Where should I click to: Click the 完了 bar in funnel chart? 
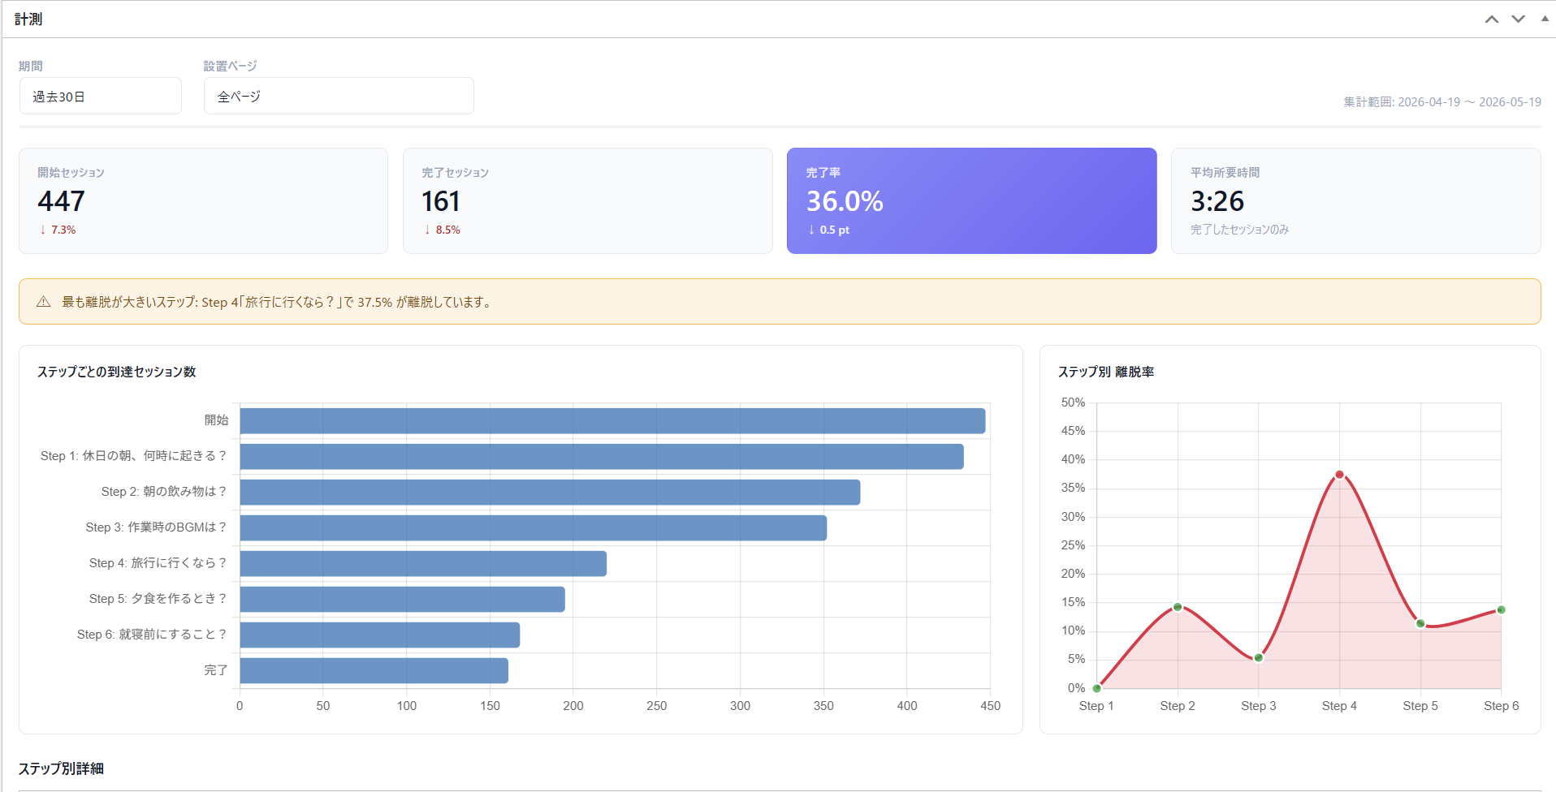pyautogui.click(x=374, y=671)
